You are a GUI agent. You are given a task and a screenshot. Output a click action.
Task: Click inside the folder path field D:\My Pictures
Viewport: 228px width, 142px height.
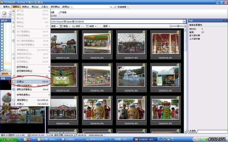[x=116, y=22]
